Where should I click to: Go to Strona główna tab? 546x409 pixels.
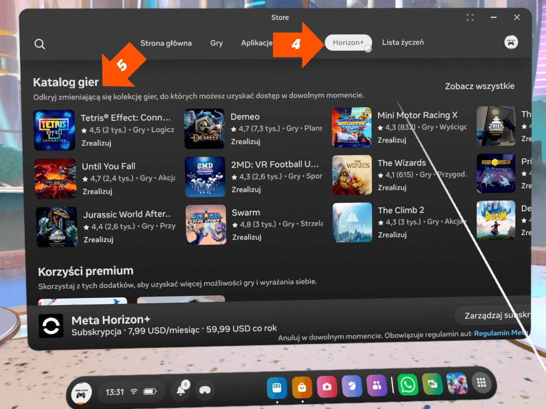[166, 43]
